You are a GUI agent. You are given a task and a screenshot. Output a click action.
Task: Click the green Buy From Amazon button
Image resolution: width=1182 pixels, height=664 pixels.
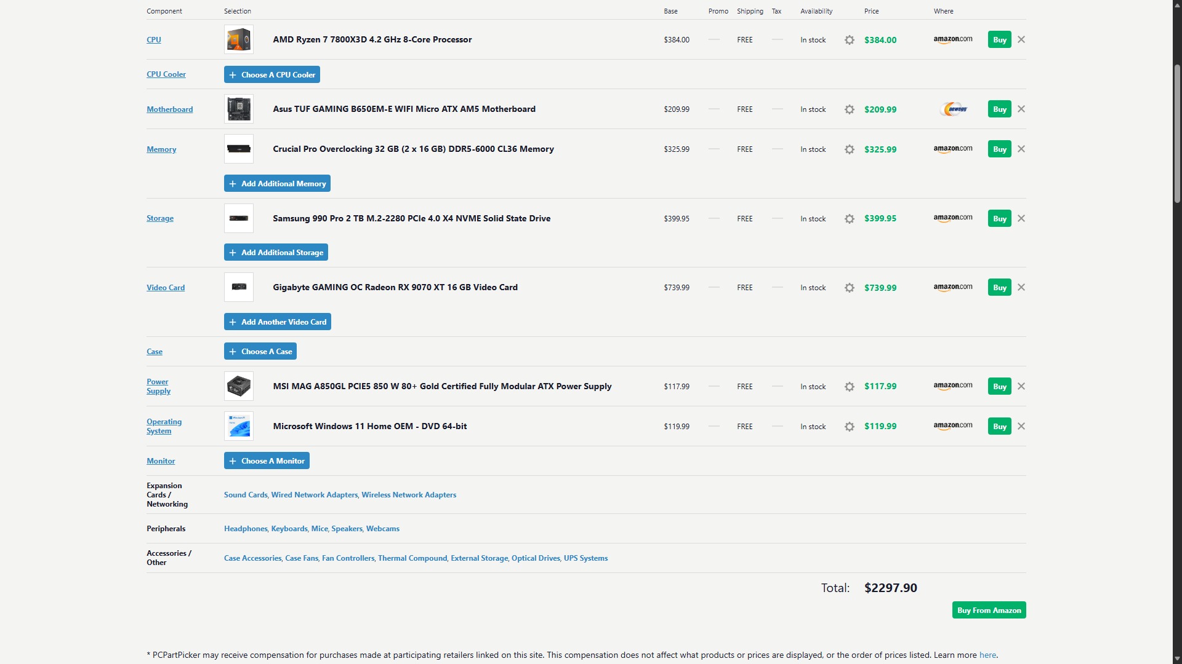(989, 610)
